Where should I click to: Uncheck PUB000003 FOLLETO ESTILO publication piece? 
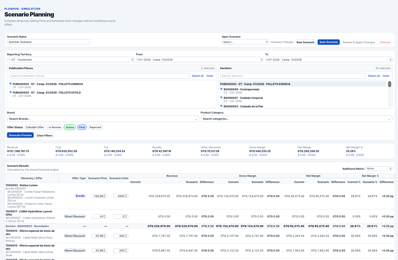11,92
